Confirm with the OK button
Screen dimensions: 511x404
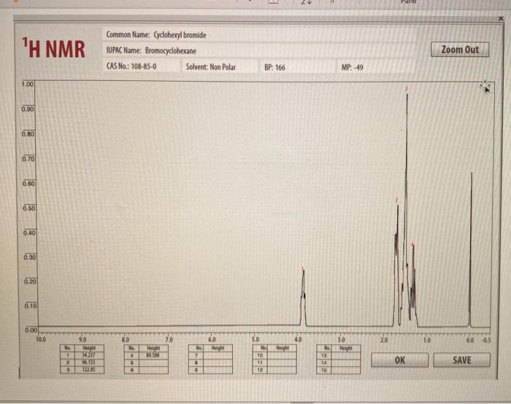(x=399, y=360)
